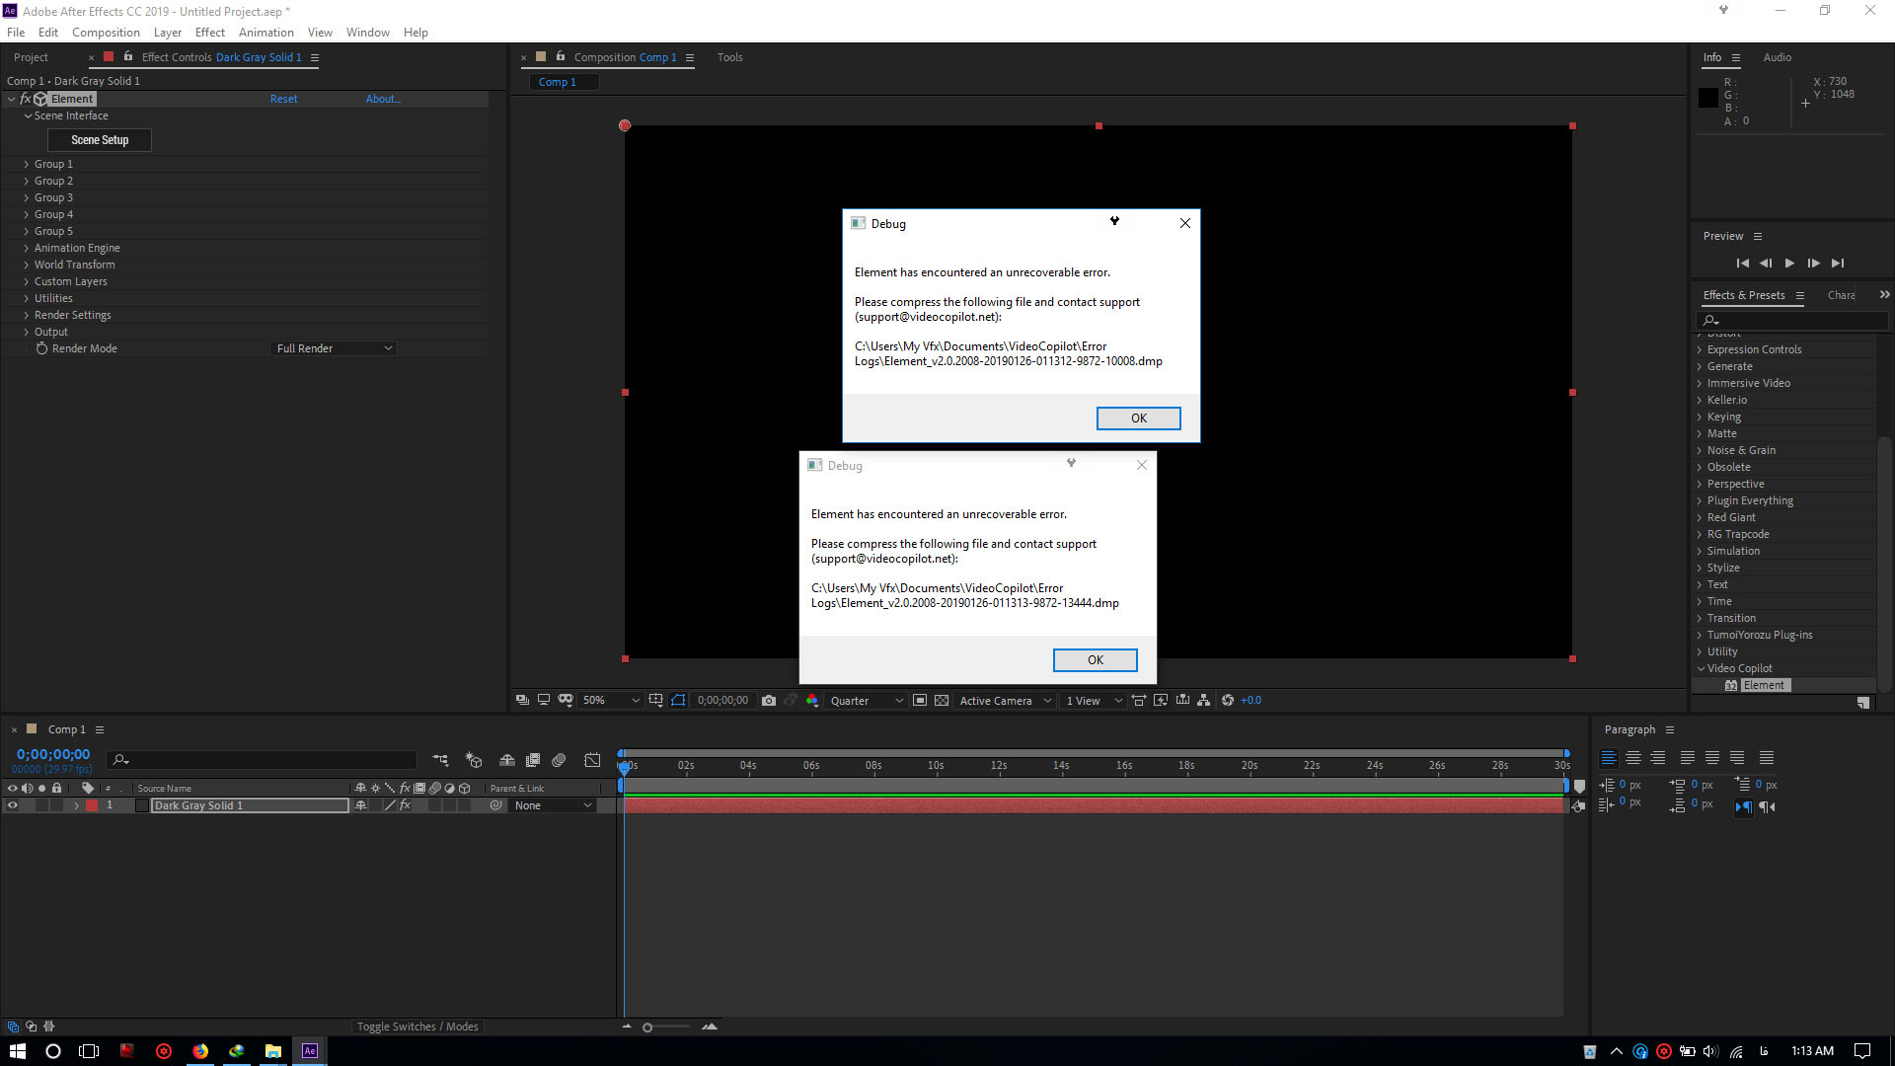
Task: Open Show Channel and Color Management icon
Action: pyautogui.click(x=811, y=701)
